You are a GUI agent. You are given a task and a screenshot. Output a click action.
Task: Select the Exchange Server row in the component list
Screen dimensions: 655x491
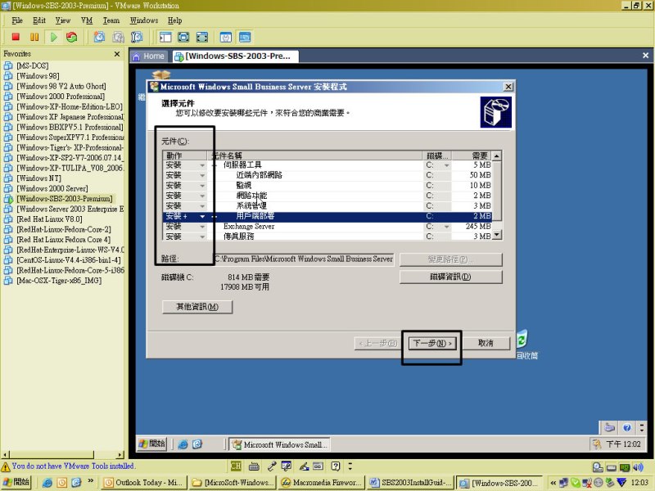(x=327, y=227)
